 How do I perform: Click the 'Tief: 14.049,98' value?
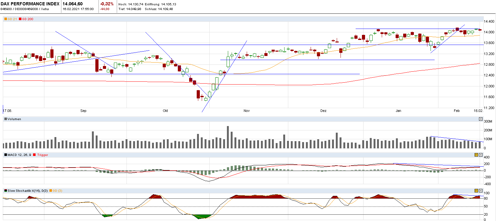pyautogui.click(x=130, y=9)
